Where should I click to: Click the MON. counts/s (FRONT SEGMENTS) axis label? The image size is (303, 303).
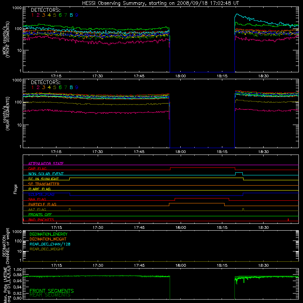[6, 39]
